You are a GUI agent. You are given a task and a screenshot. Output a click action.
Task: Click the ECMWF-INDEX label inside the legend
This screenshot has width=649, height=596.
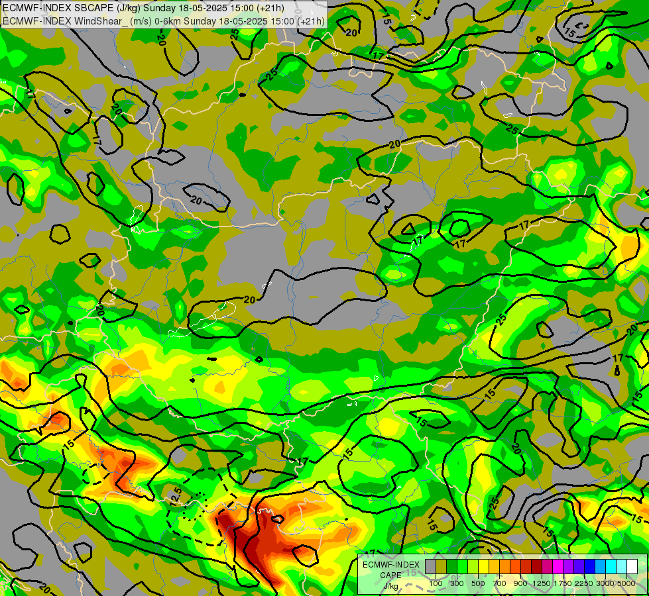(x=391, y=565)
